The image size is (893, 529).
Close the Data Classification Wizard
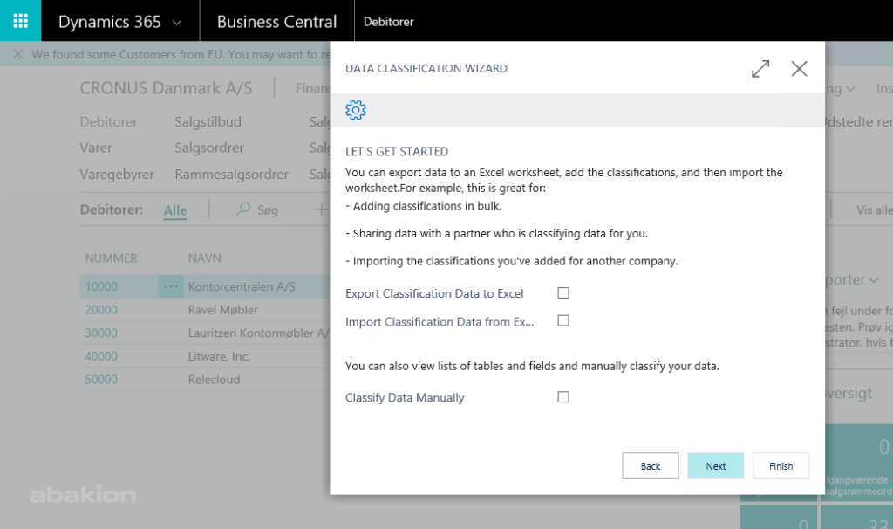tap(799, 69)
